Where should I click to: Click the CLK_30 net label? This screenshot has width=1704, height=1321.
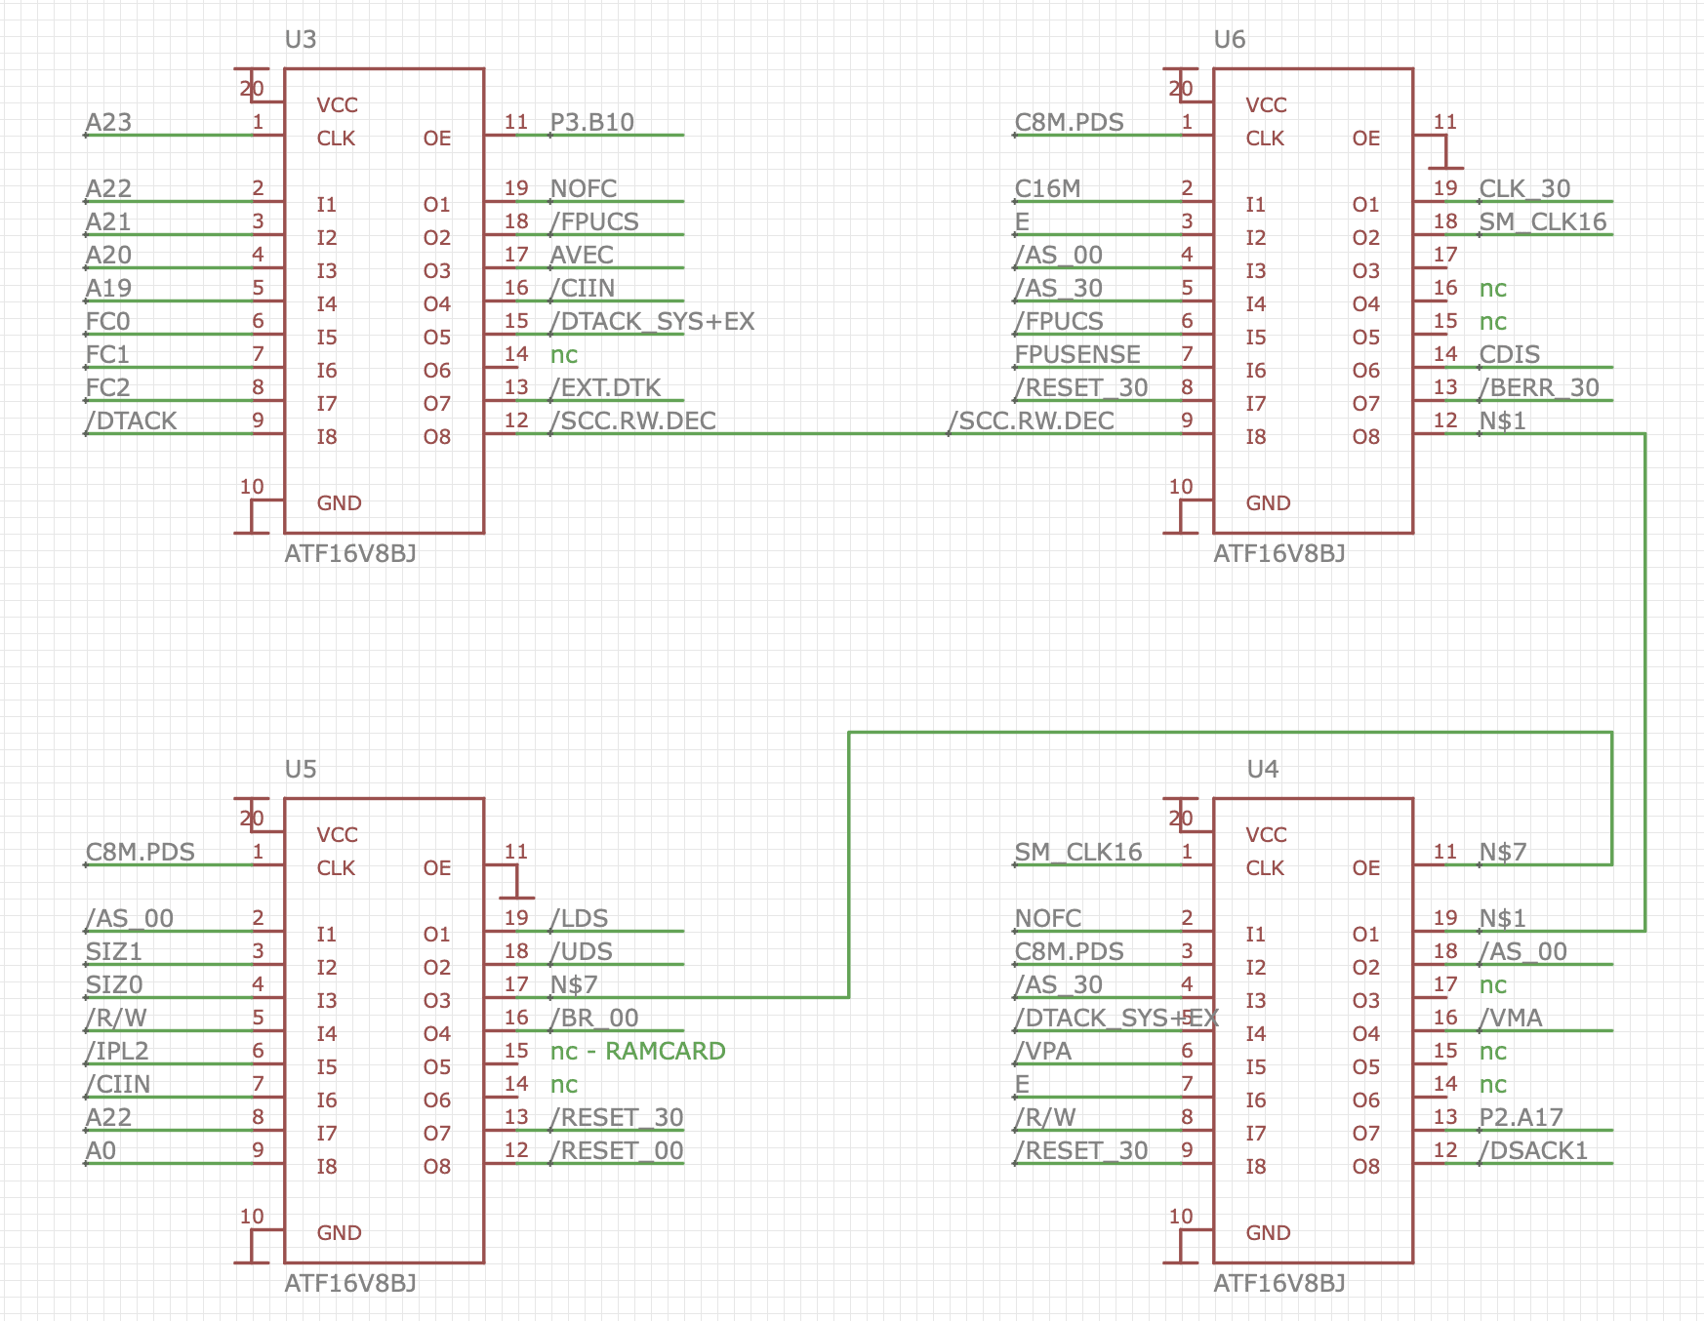1524,188
